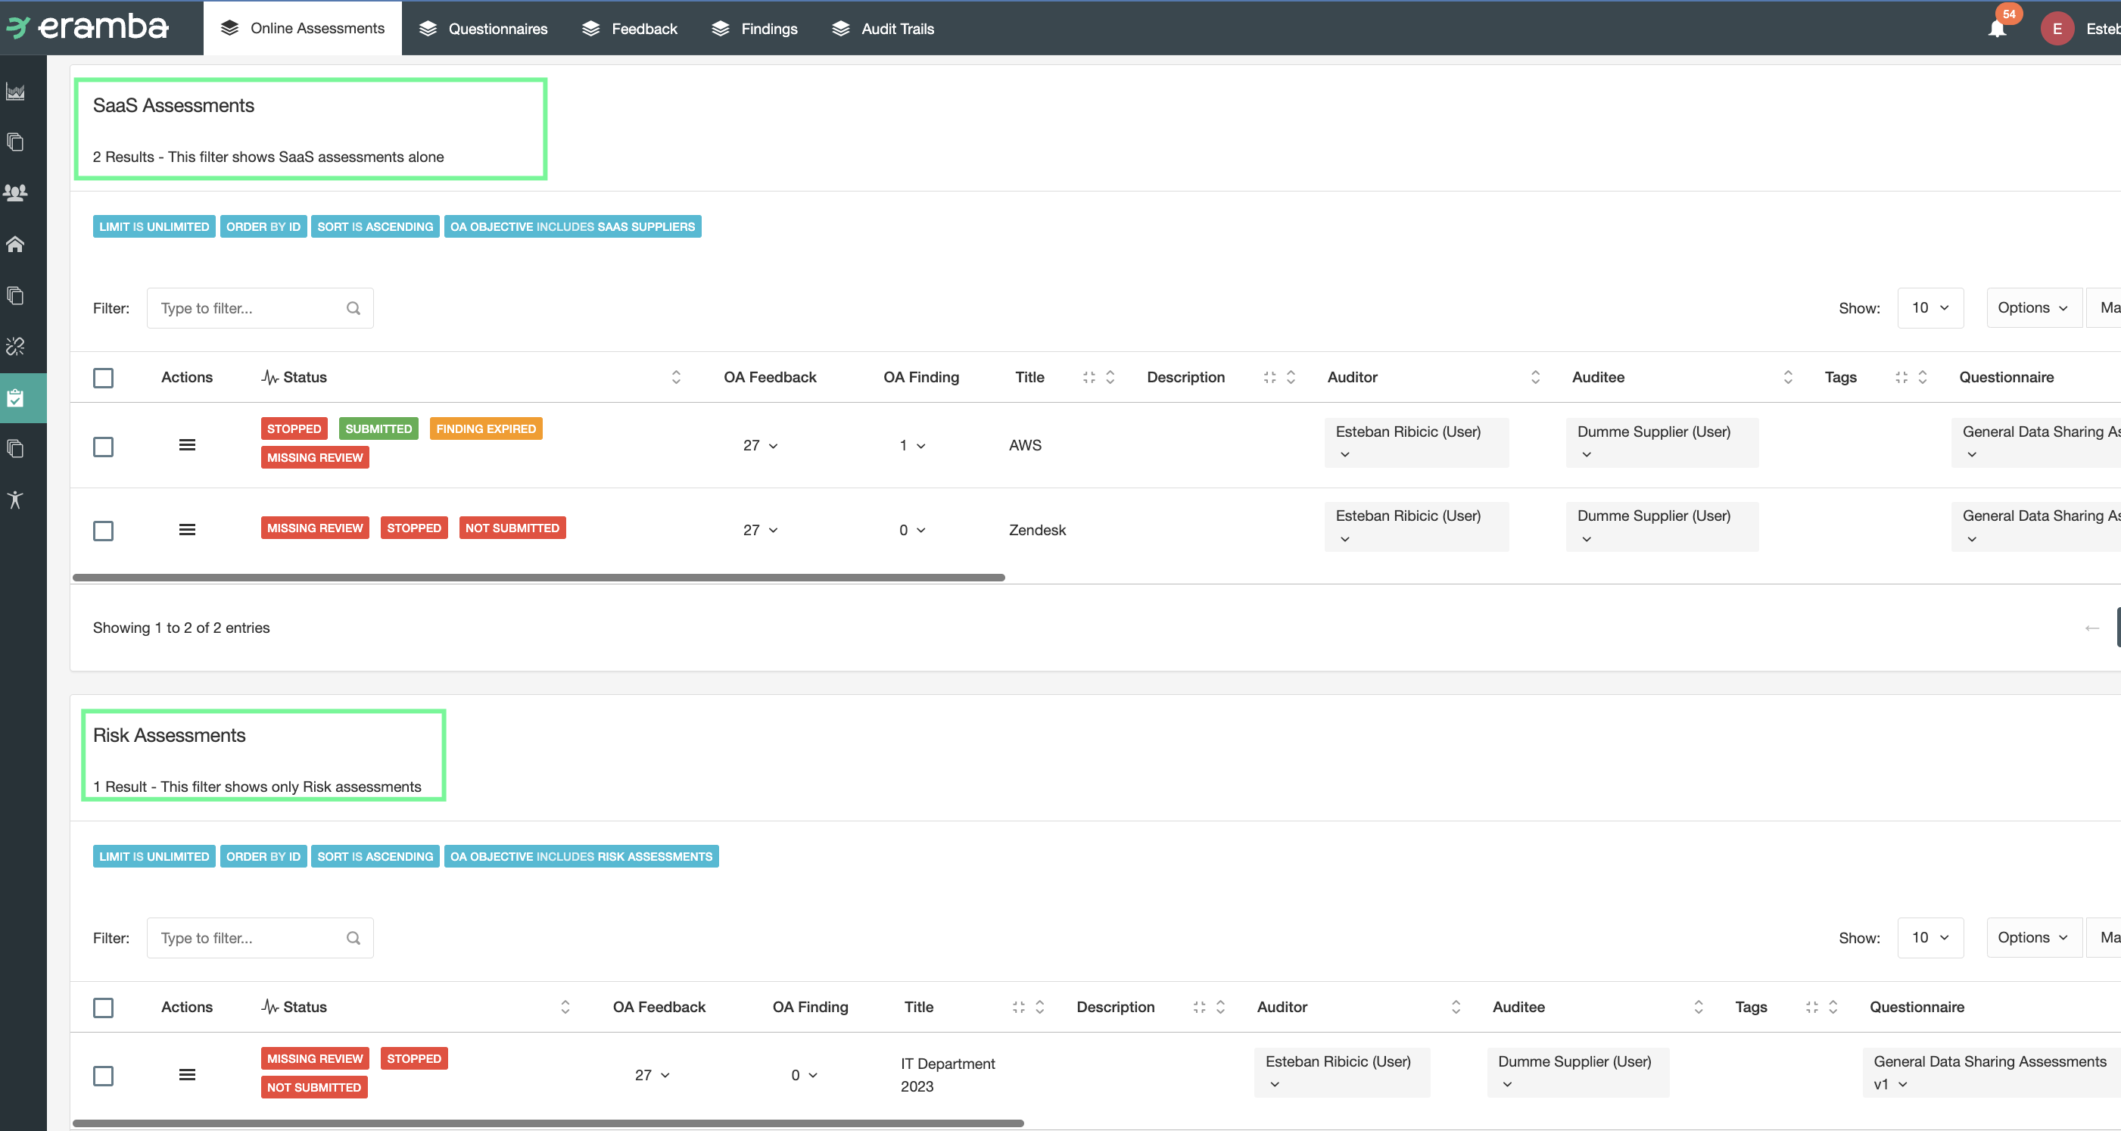The height and width of the screenshot is (1131, 2121).
Task: Open the notifications bell icon
Action: [1997, 29]
